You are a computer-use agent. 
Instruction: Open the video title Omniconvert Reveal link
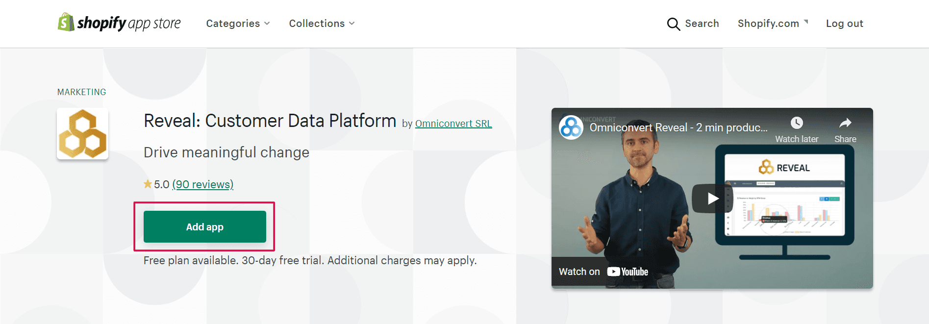click(678, 127)
